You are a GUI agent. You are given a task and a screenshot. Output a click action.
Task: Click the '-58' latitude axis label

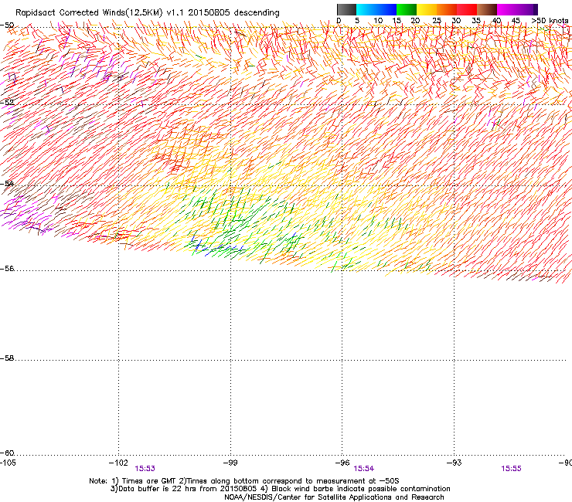tap(7, 358)
